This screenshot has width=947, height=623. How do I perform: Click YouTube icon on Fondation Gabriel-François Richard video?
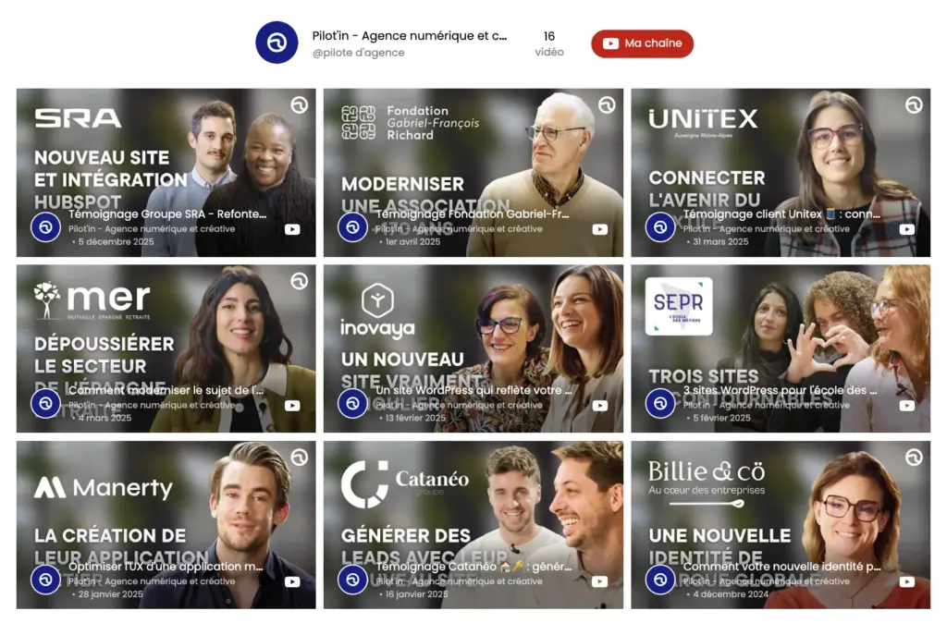599,229
